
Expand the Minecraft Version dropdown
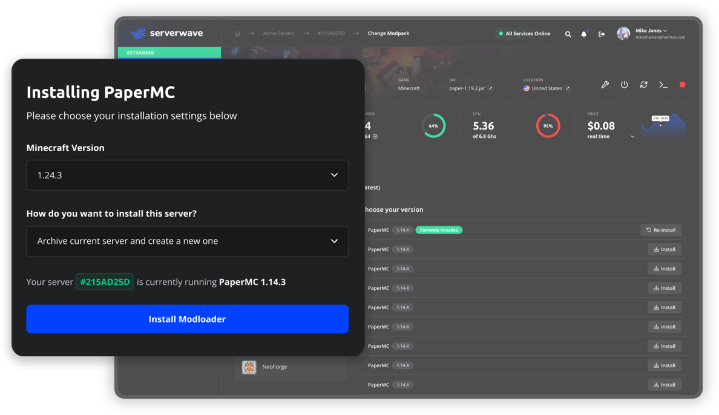(187, 175)
